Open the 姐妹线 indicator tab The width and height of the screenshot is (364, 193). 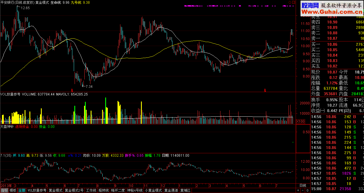tap(104, 190)
